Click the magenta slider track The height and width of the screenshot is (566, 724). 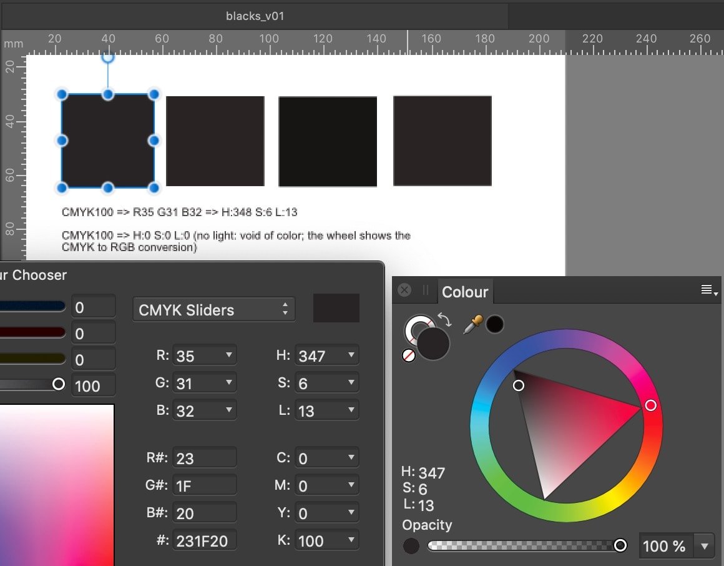pos(32,332)
